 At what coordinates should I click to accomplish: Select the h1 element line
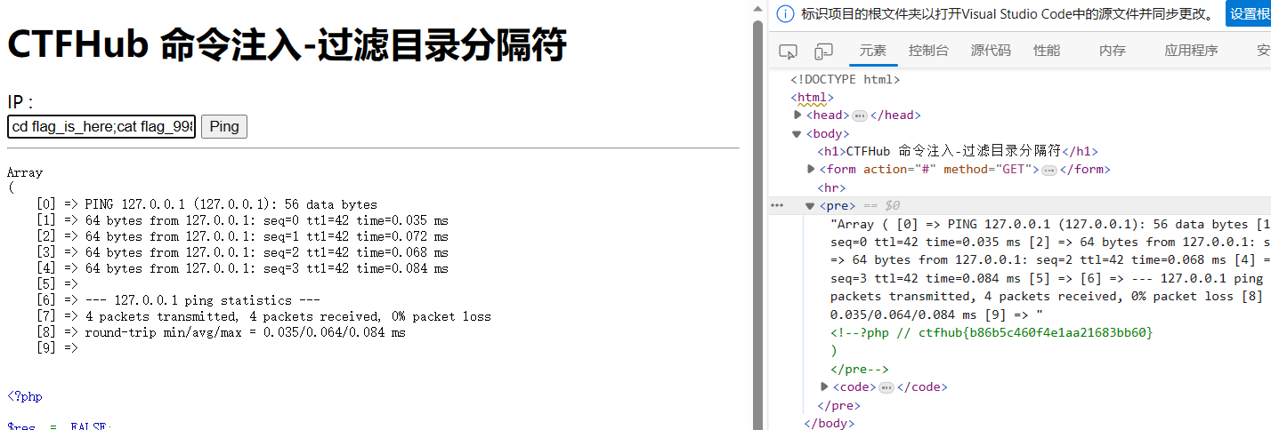[x=958, y=151]
